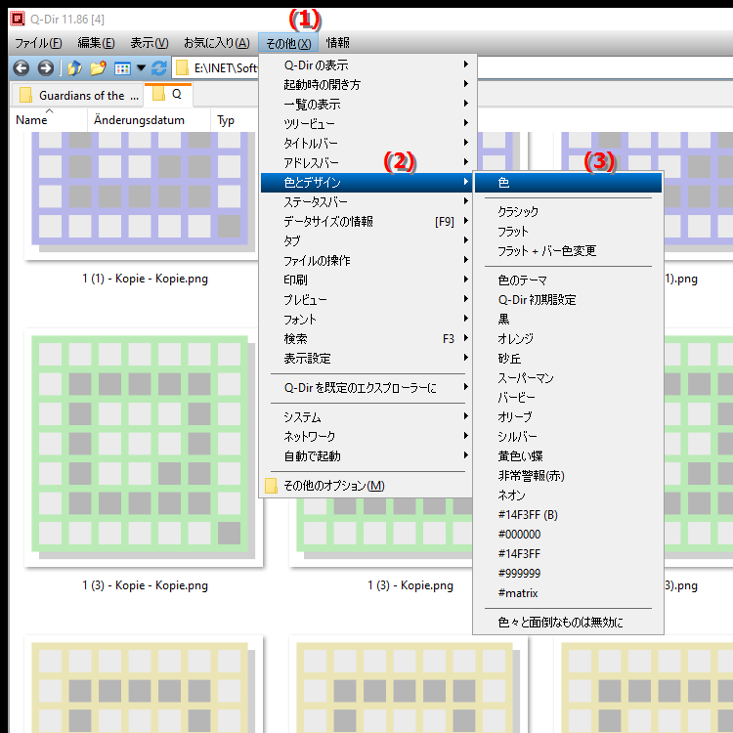Select thumbnail 1 (3) - Kopie - Kopie.png
The height and width of the screenshot is (733, 733).
click(145, 452)
